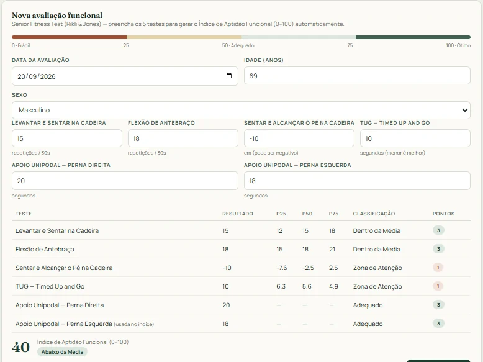Focus Apoio Unipodal Perna Direita input
The height and width of the screenshot is (362, 483).
(x=125, y=181)
